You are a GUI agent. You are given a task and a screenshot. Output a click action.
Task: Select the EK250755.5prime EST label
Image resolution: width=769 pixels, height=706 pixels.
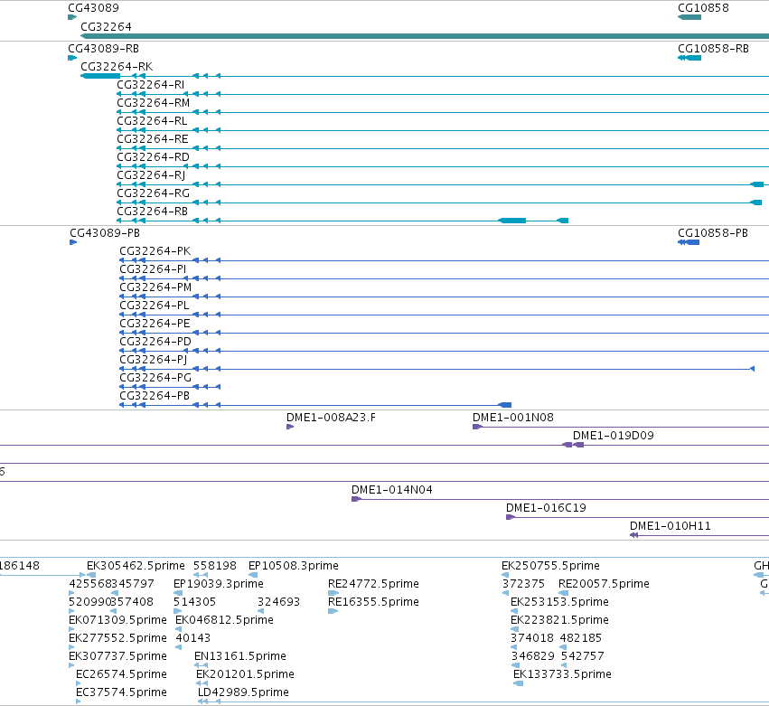pos(550,566)
